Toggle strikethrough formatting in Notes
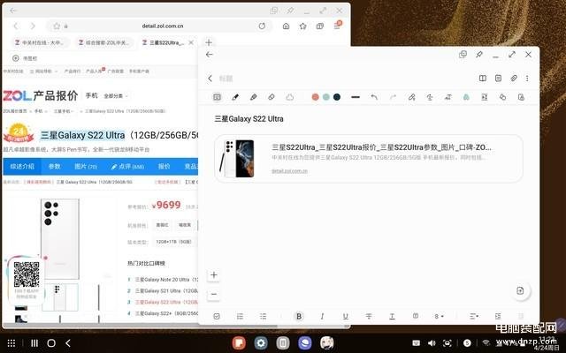 tap(369, 316)
